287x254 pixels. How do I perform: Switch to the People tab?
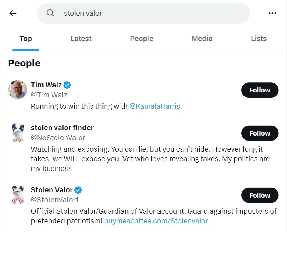click(141, 39)
